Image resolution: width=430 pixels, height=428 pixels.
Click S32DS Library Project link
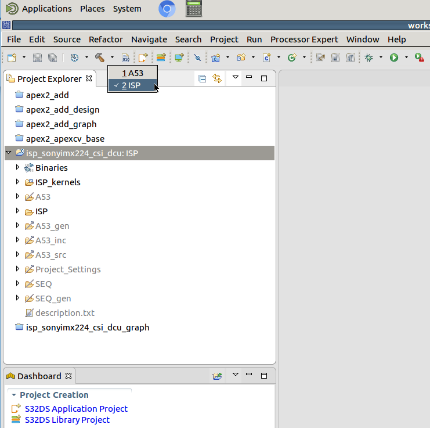point(67,420)
